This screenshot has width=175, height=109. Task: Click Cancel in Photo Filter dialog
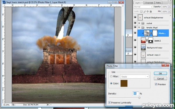coord(160,79)
